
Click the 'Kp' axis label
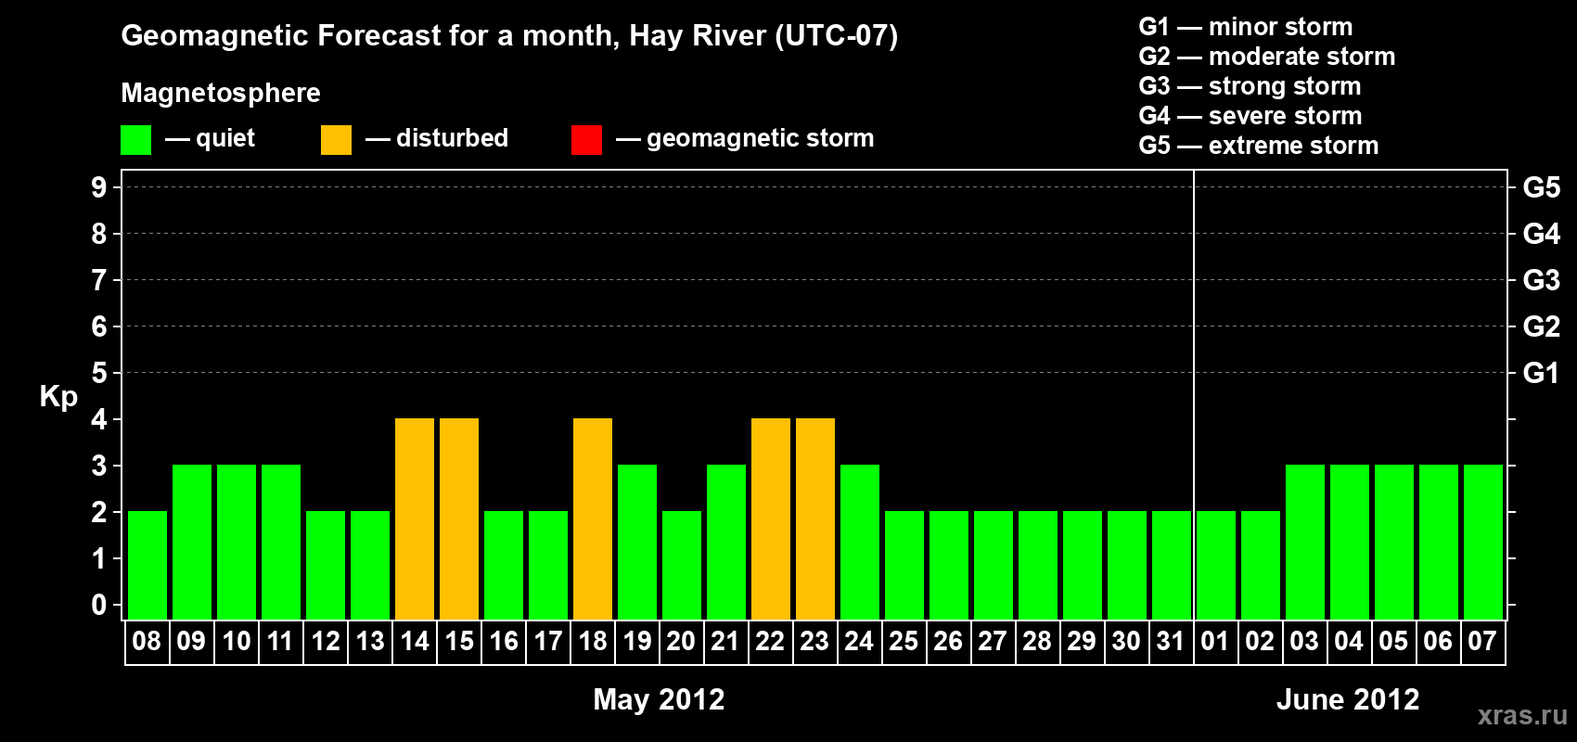58,397
